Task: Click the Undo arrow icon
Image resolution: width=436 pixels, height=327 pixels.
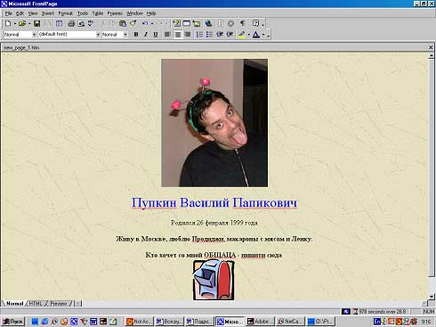Action: click(x=145, y=23)
